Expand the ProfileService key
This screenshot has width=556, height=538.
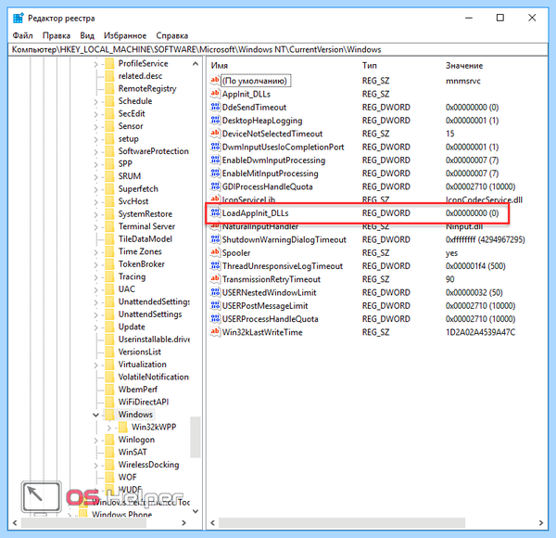pos(95,64)
